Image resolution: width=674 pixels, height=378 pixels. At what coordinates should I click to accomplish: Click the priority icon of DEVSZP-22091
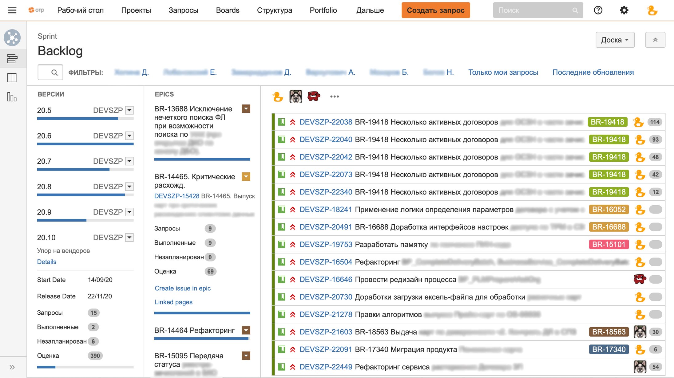[293, 349]
